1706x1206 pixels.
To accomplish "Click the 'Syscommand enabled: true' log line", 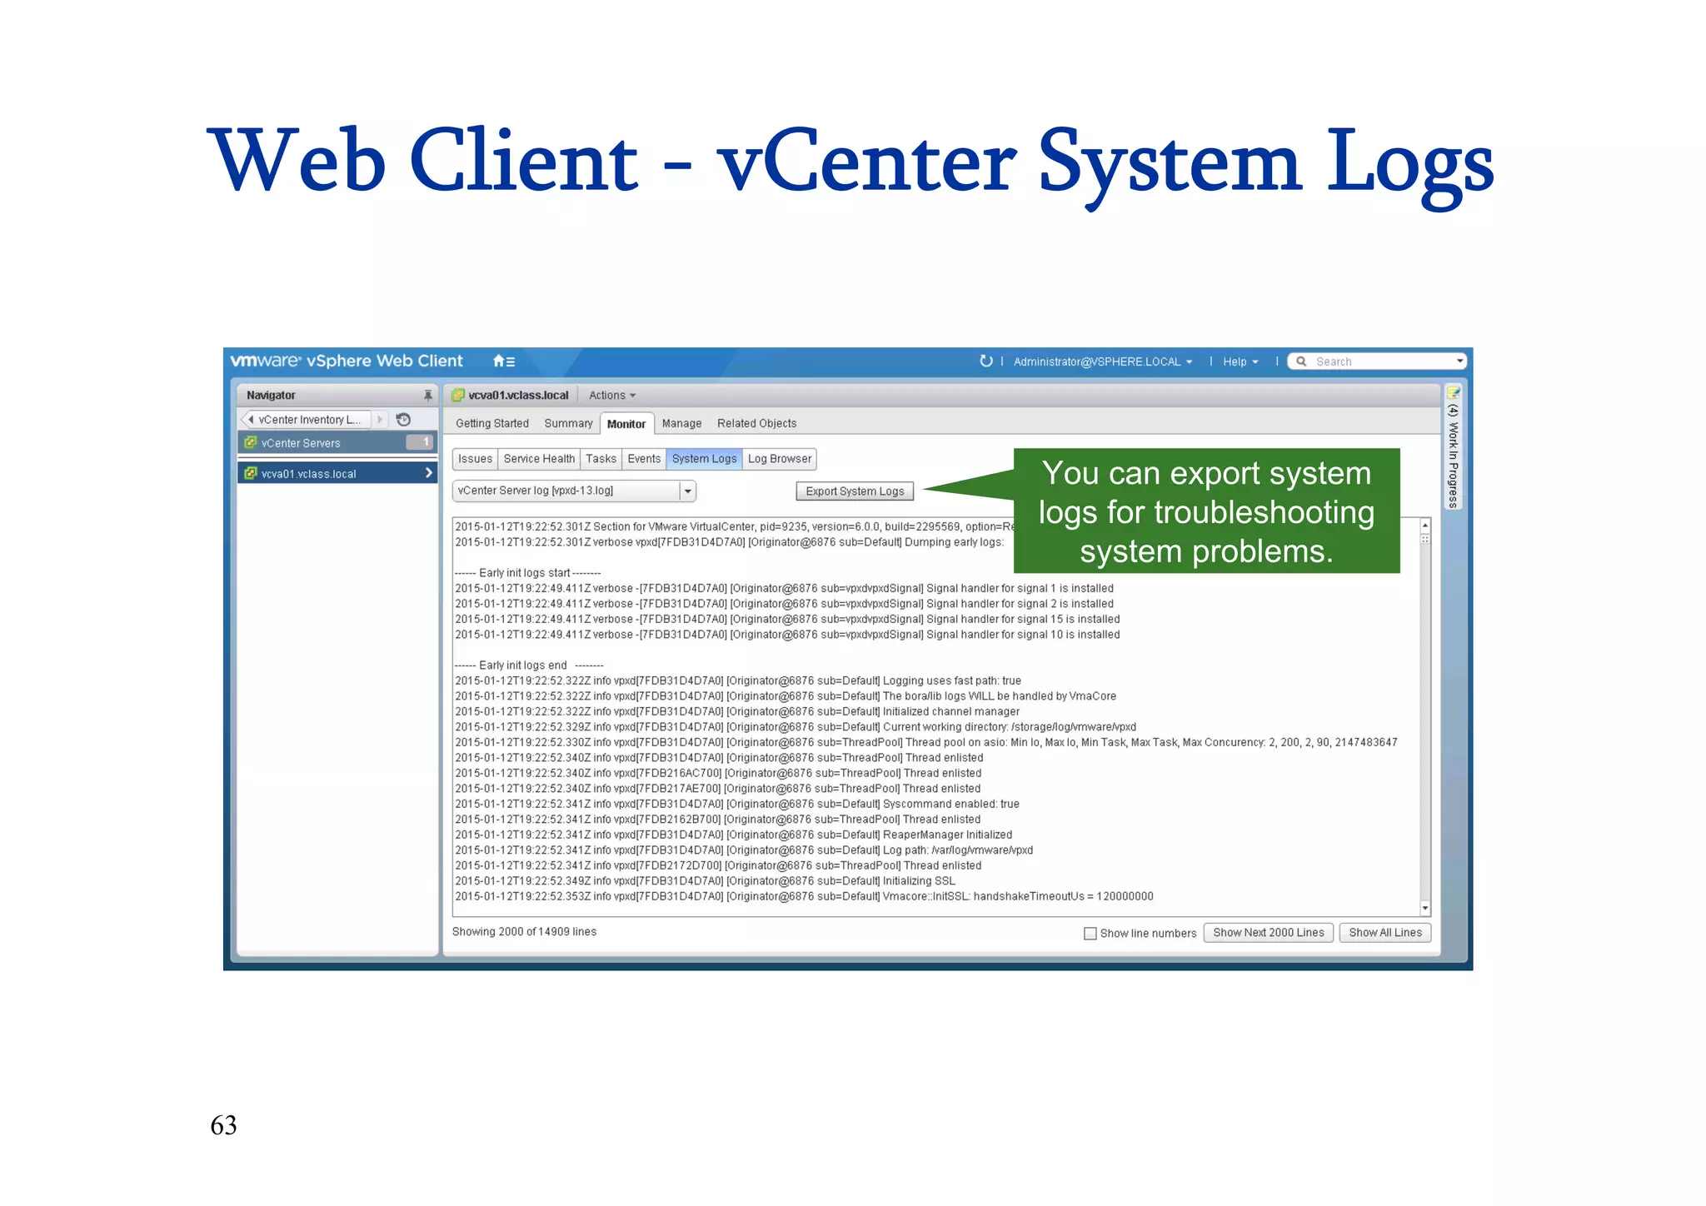I will [x=737, y=805].
